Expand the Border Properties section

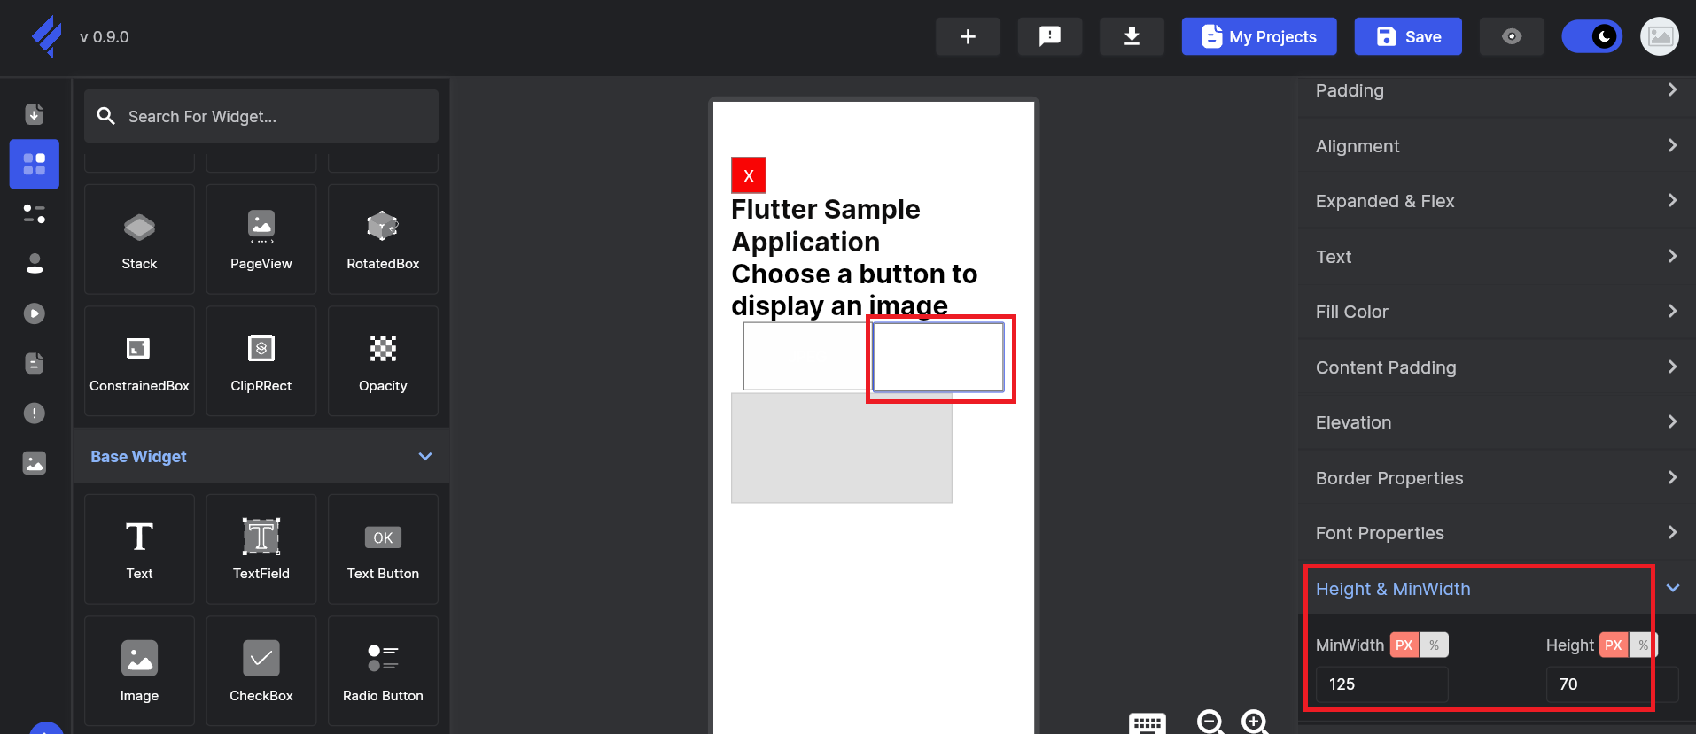coord(1496,478)
